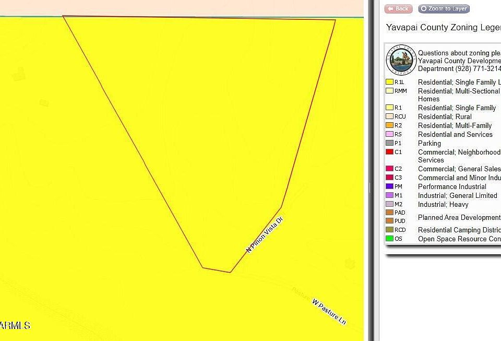Click the W Pasture Ln road label
Viewport: 501px width, 341px height.
(329, 312)
